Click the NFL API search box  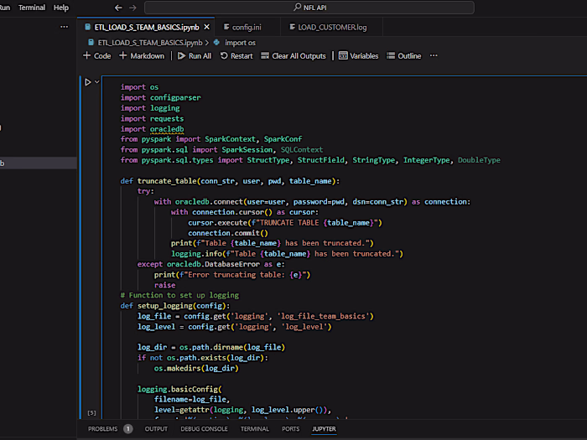[x=309, y=8]
